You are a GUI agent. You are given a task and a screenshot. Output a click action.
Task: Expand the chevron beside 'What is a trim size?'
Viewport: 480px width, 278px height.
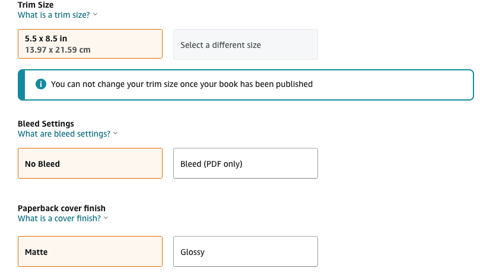tap(95, 14)
